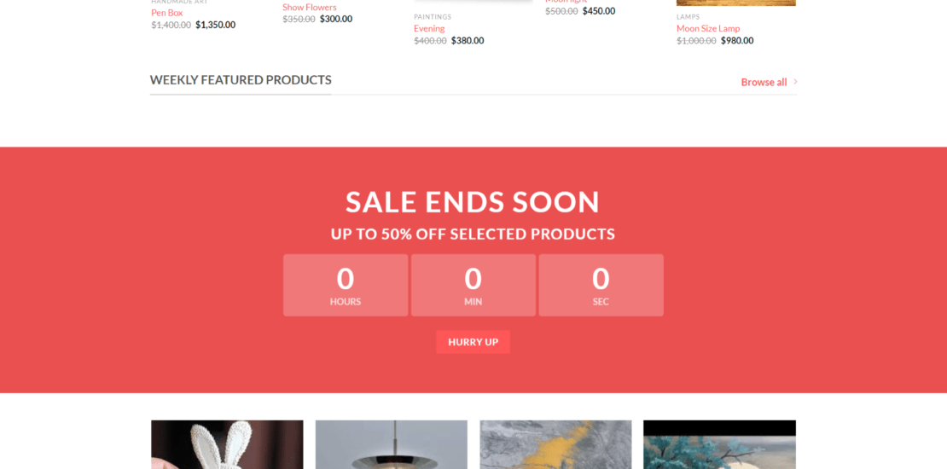947x469 pixels.
Task: Click the Moon Size Lamp $980.00 price
Action: 737,40
